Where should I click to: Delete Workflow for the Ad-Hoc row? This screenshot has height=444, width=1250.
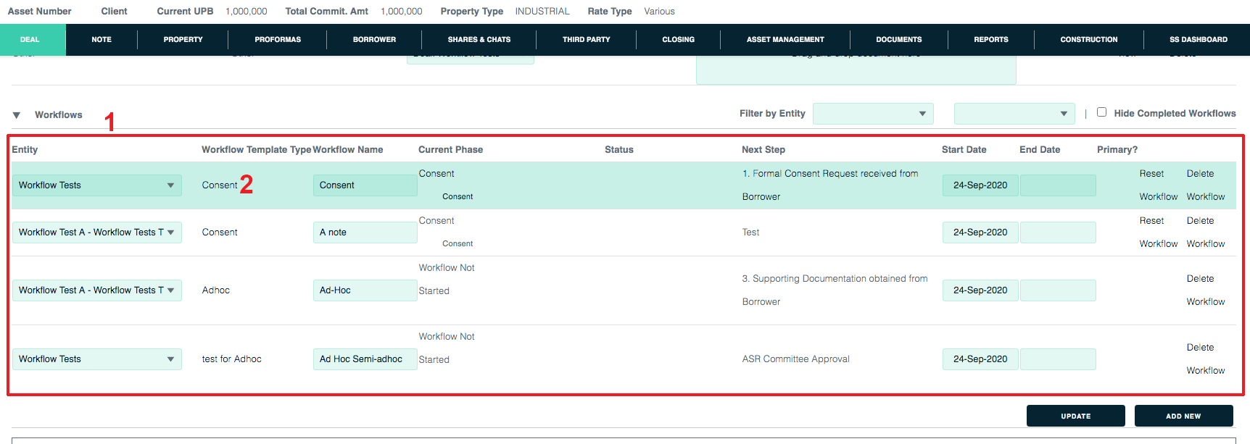click(1206, 290)
